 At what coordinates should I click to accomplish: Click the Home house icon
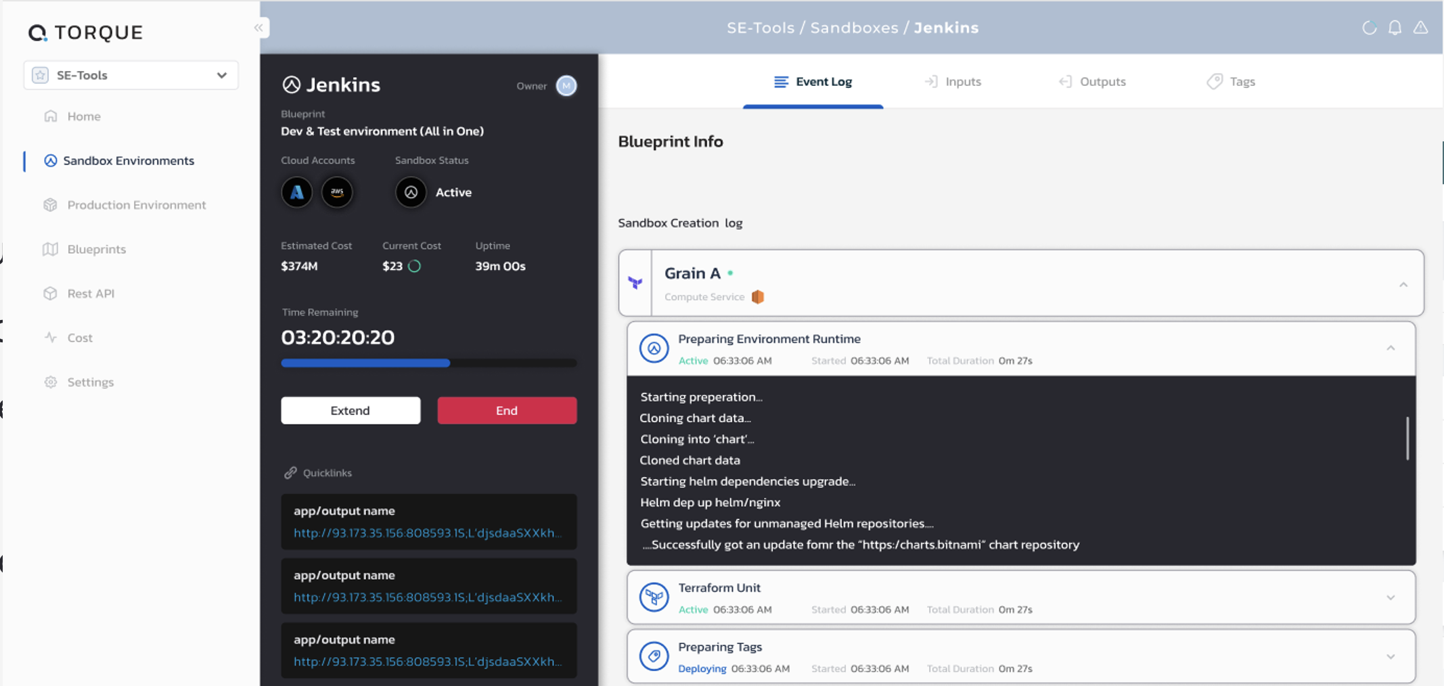tap(51, 116)
